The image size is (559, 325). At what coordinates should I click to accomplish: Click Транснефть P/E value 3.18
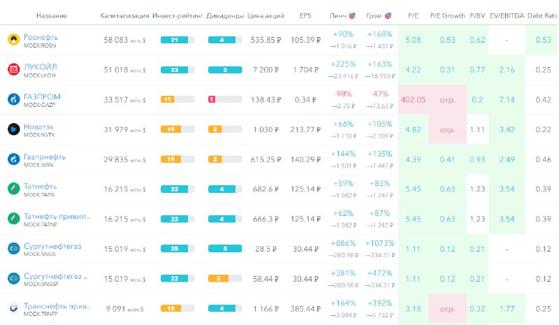[413, 309]
